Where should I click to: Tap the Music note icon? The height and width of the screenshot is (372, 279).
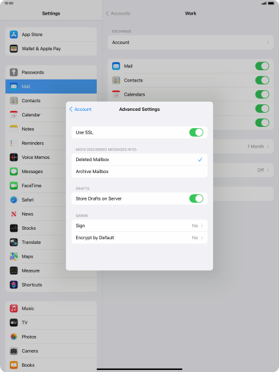(14, 309)
